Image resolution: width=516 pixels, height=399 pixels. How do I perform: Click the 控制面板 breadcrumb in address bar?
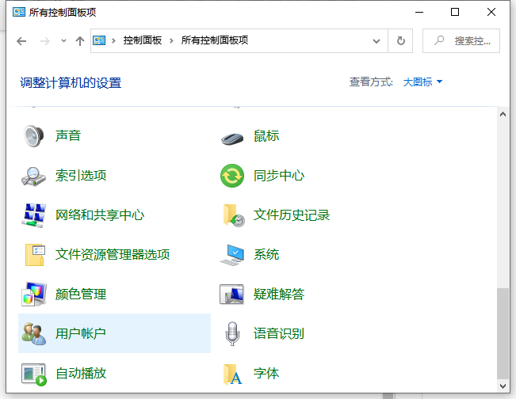tap(142, 40)
